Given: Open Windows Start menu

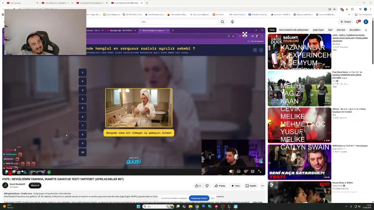Looking at the screenshot, I should pyautogui.click(x=138, y=206).
